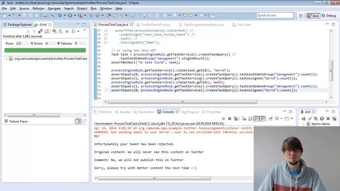The width and height of the screenshot is (340, 191).
Task: Click the New Java Class toolbar icon
Action: pos(98,15)
